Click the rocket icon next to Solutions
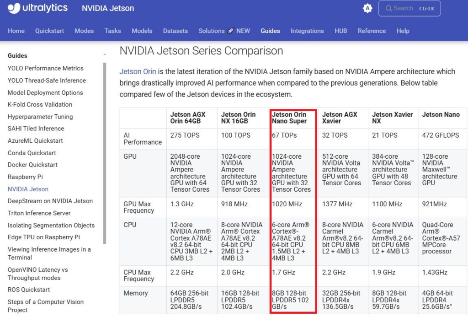 click(x=230, y=31)
